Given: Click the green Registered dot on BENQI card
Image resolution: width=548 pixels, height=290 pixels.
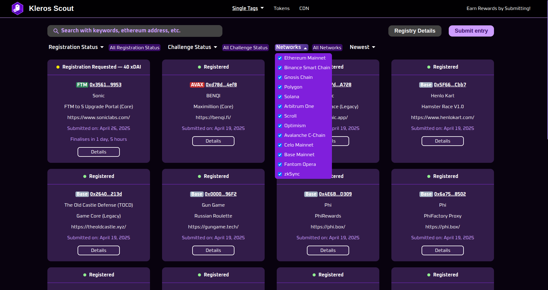Looking at the screenshot, I should pos(199,67).
